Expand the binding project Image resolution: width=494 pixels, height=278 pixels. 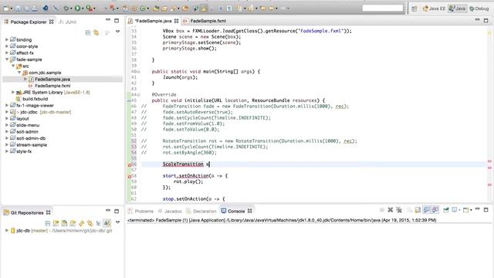click(7, 39)
